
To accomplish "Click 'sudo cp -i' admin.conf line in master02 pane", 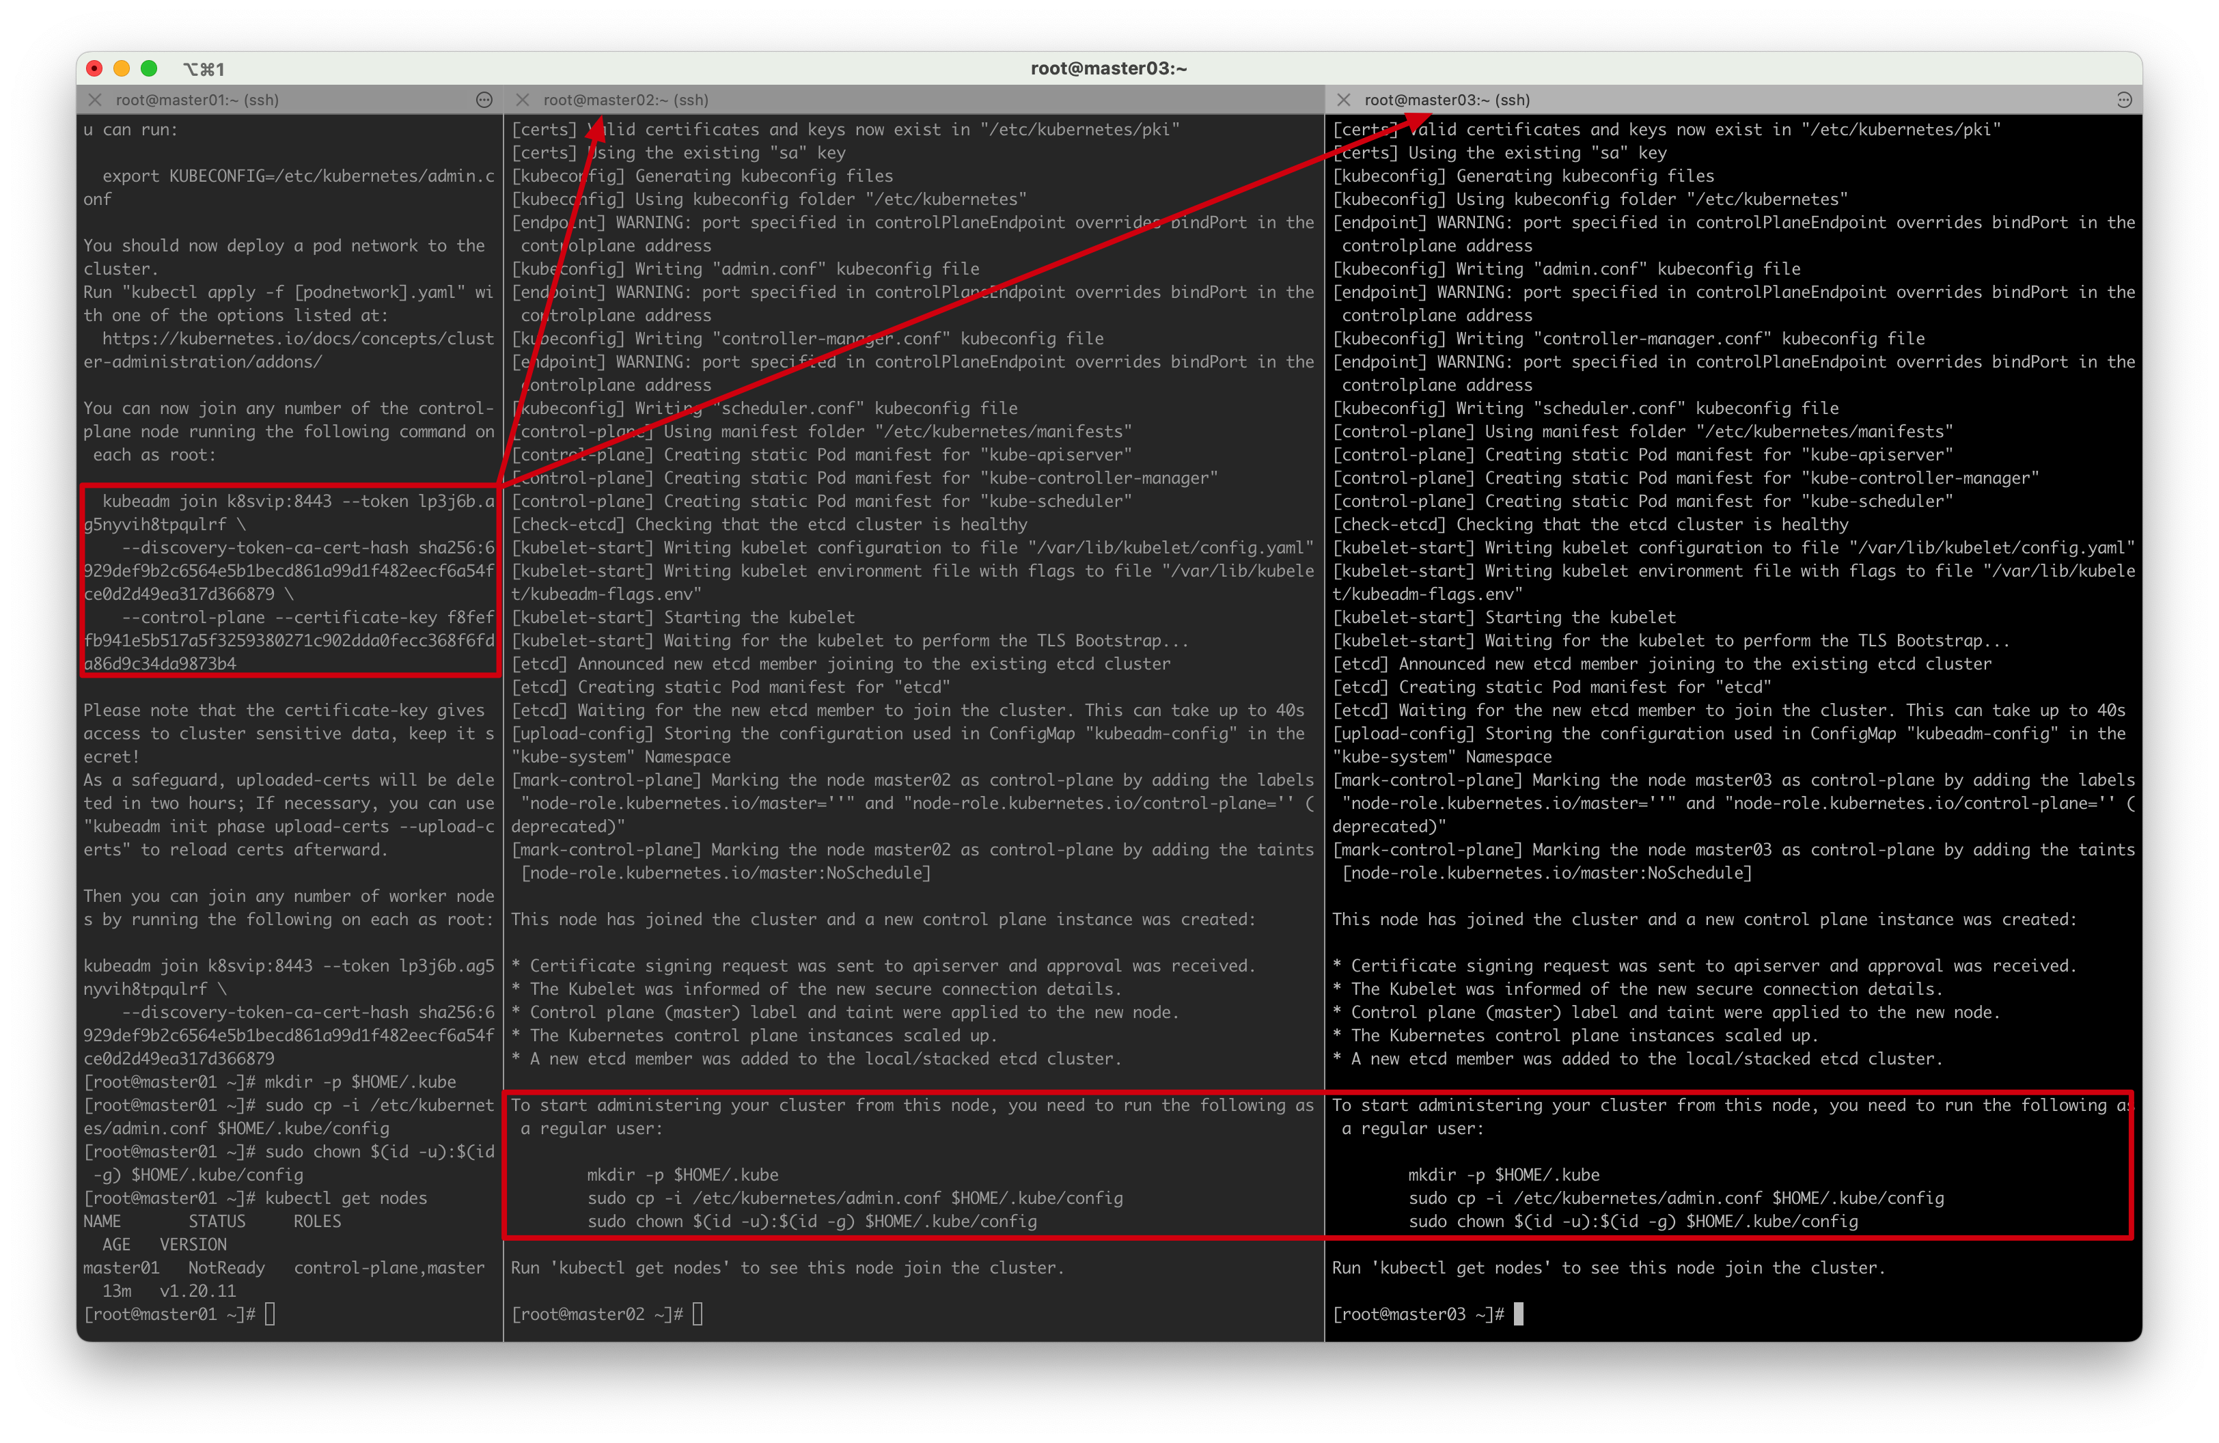I will [x=855, y=1198].
